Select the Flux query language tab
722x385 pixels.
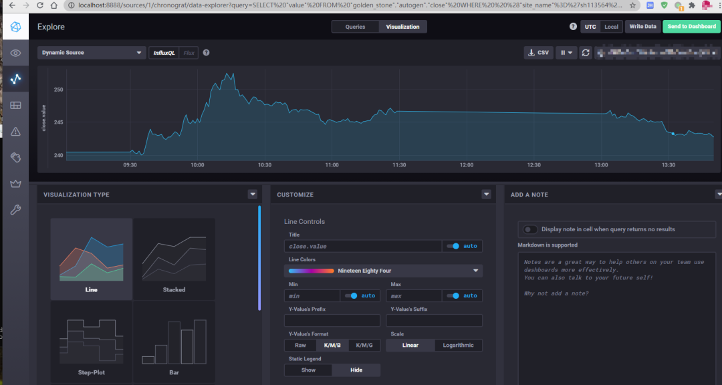coord(189,53)
